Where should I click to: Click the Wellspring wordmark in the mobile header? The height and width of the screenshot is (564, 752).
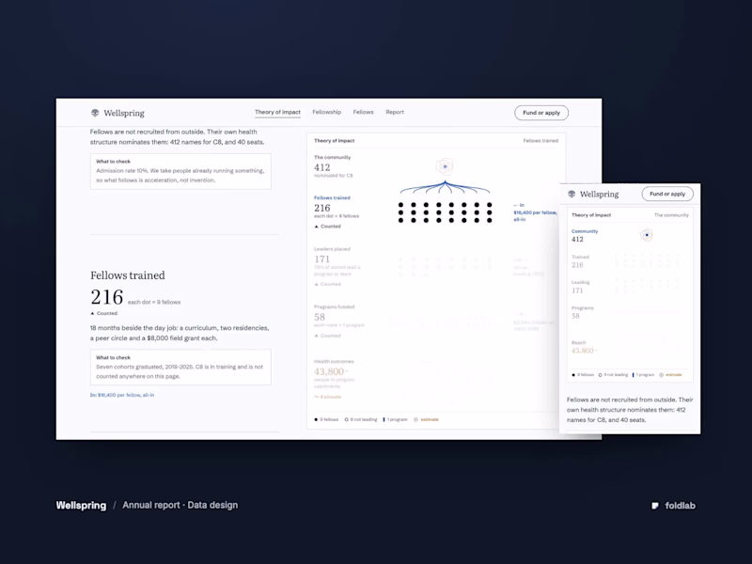599,195
